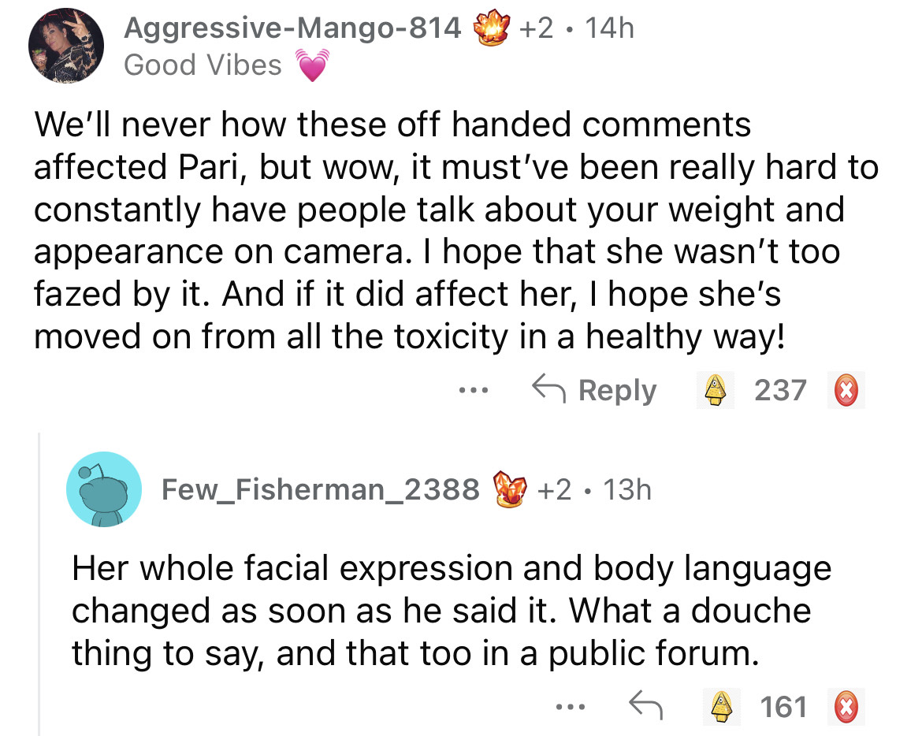
Task: Click the 237 vote score
Action: click(780, 390)
